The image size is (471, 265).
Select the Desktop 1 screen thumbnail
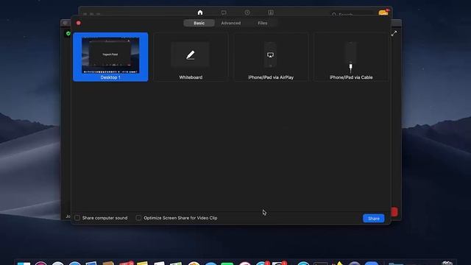110,57
